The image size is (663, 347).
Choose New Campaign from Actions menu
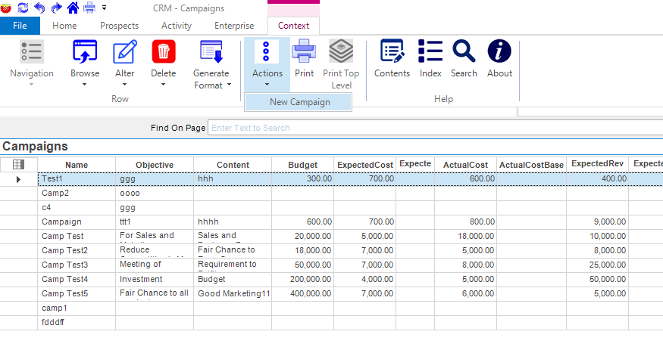tap(299, 102)
